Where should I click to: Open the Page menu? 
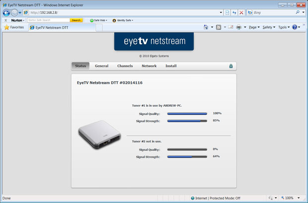pos(254,27)
